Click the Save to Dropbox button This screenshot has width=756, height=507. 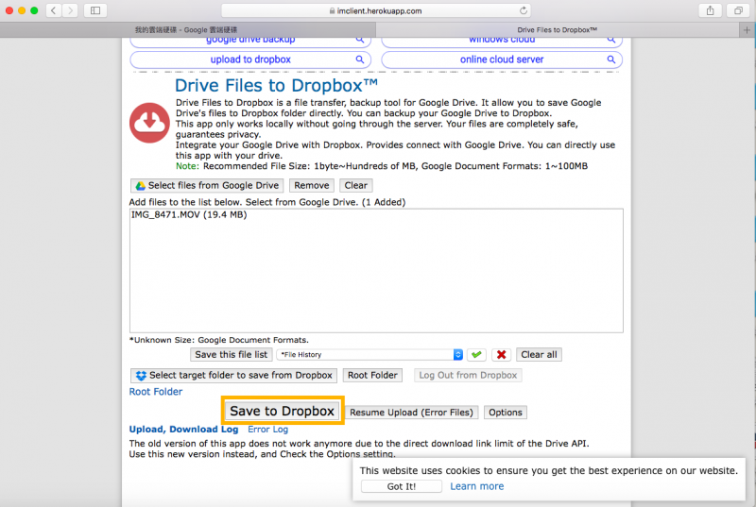282,412
